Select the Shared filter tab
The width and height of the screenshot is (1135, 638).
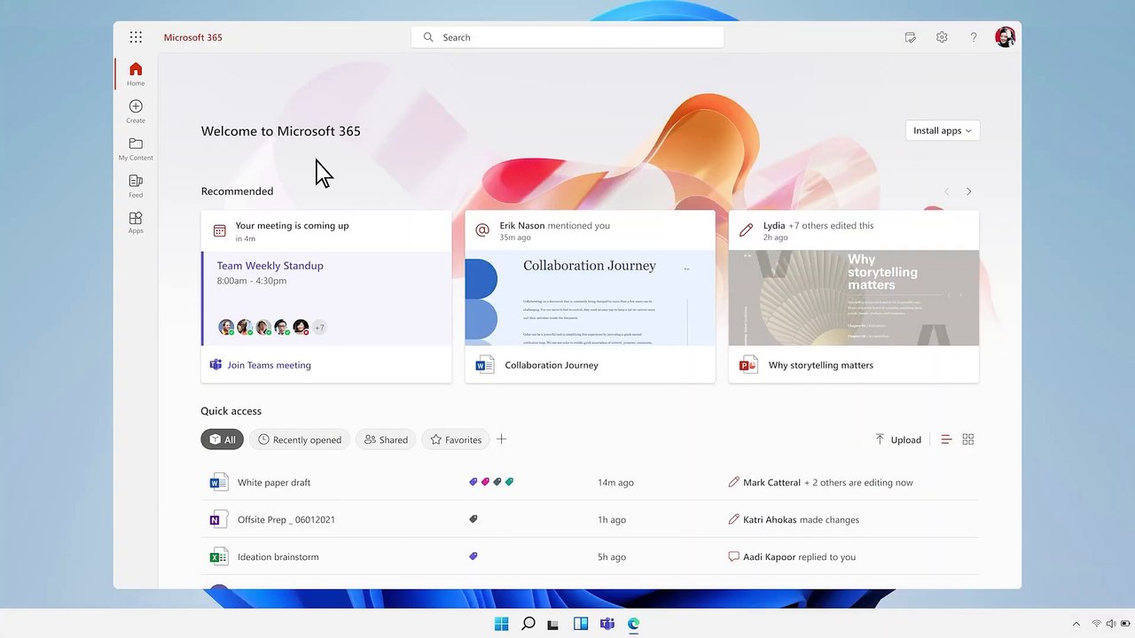[x=386, y=440]
